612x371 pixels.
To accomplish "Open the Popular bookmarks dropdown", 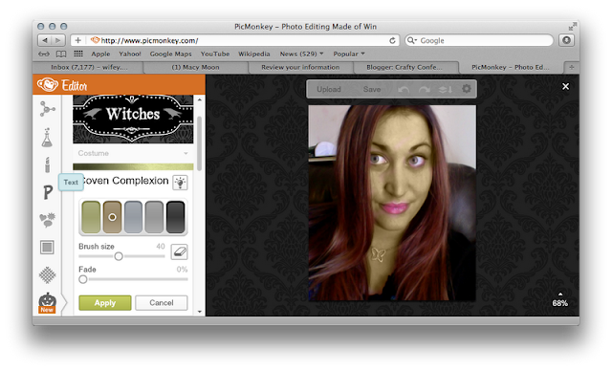I will click(348, 54).
